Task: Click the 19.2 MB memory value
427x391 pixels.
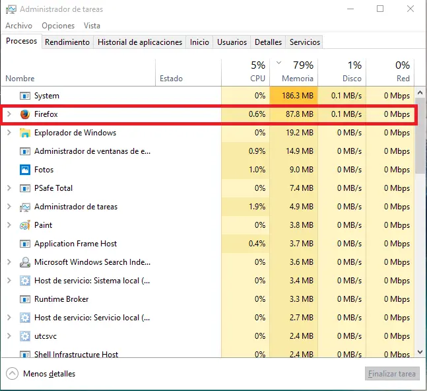Action: click(x=300, y=133)
